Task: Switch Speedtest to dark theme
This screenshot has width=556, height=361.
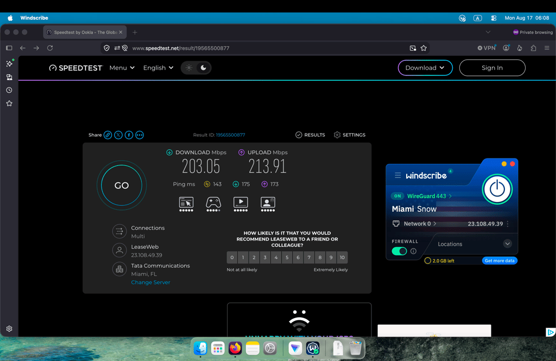Action: (203, 68)
